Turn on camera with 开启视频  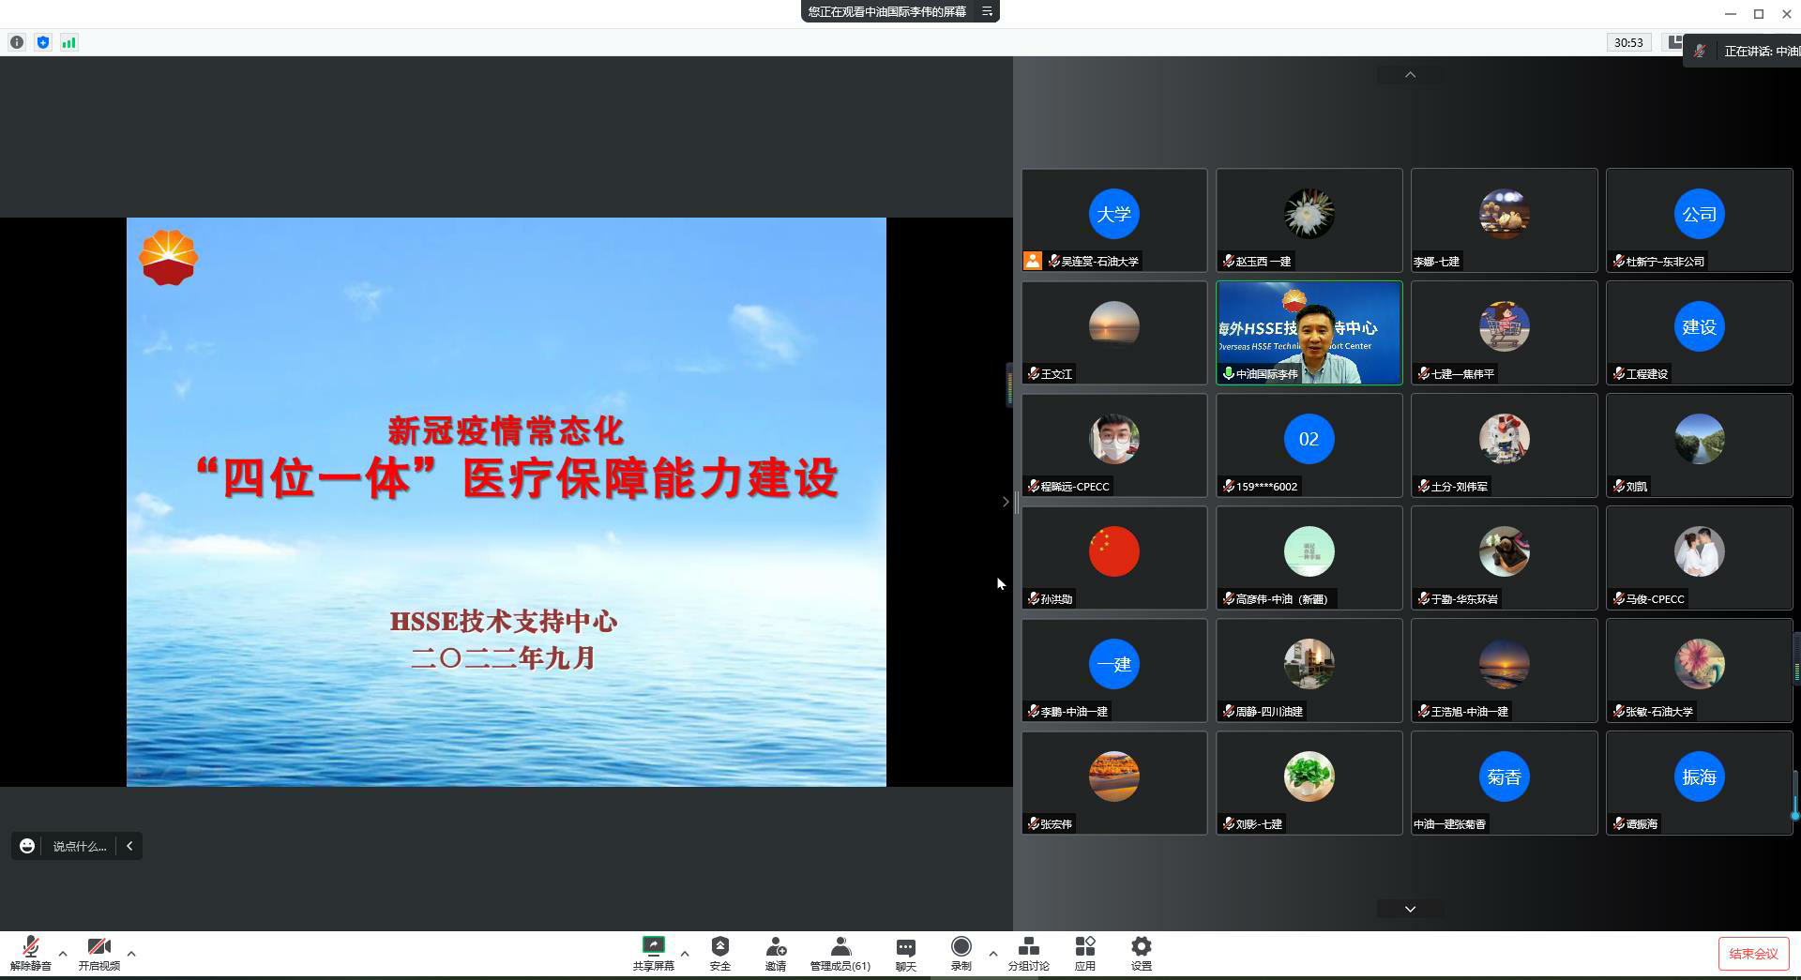[98, 953]
